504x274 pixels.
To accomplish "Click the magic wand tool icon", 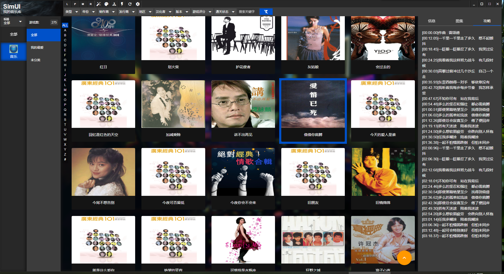I will [x=99, y=4].
